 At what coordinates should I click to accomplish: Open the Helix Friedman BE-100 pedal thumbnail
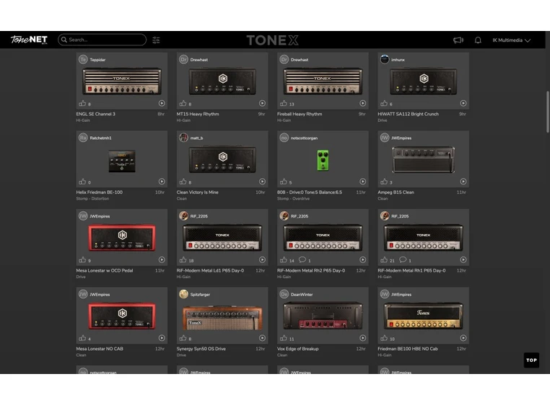click(x=122, y=161)
